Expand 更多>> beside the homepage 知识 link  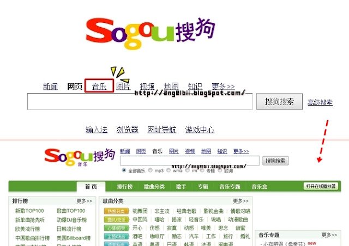pos(223,86)
